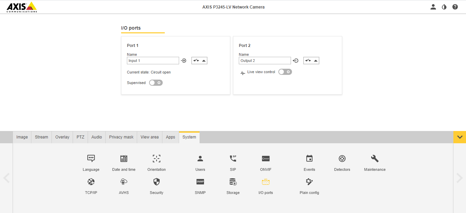Open the user account icon
The image size is (466, 213).
pyautogui.click(x=433, y=7)
